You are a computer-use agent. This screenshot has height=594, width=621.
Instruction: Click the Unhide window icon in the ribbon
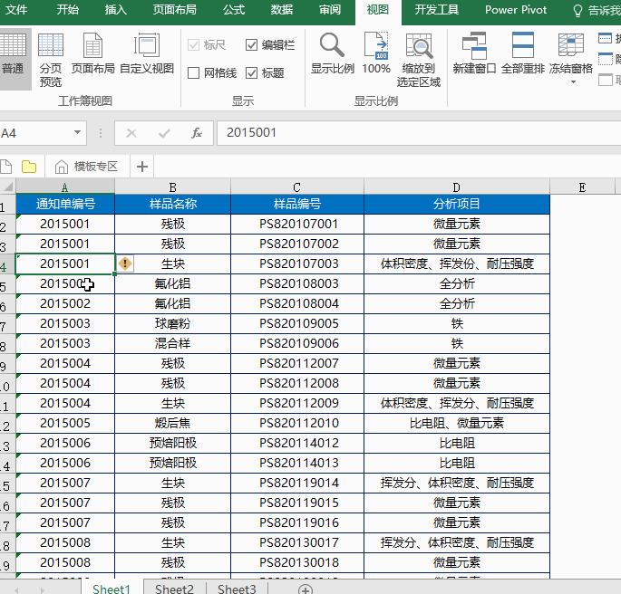pyautogui.click(x=606, y=80)
